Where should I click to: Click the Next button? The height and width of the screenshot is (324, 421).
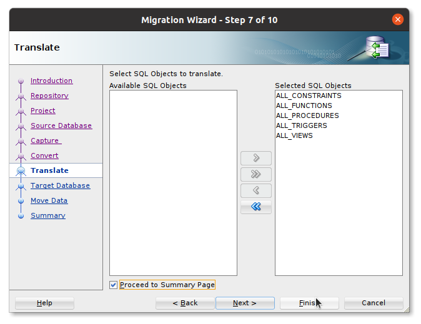[x=245, y=303]
